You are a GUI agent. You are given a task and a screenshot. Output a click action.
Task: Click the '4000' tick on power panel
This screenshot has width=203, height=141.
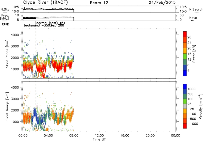click(x=15, y=35)
